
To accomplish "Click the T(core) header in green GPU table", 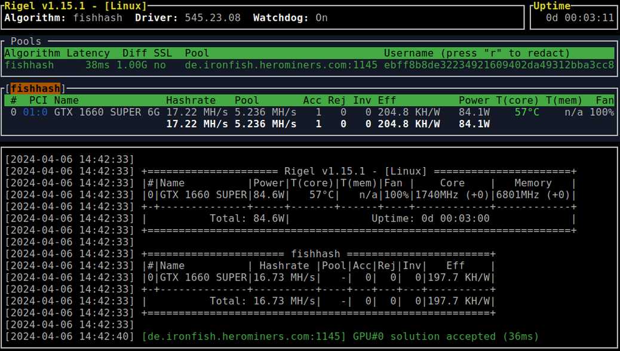I will point(517,100).
